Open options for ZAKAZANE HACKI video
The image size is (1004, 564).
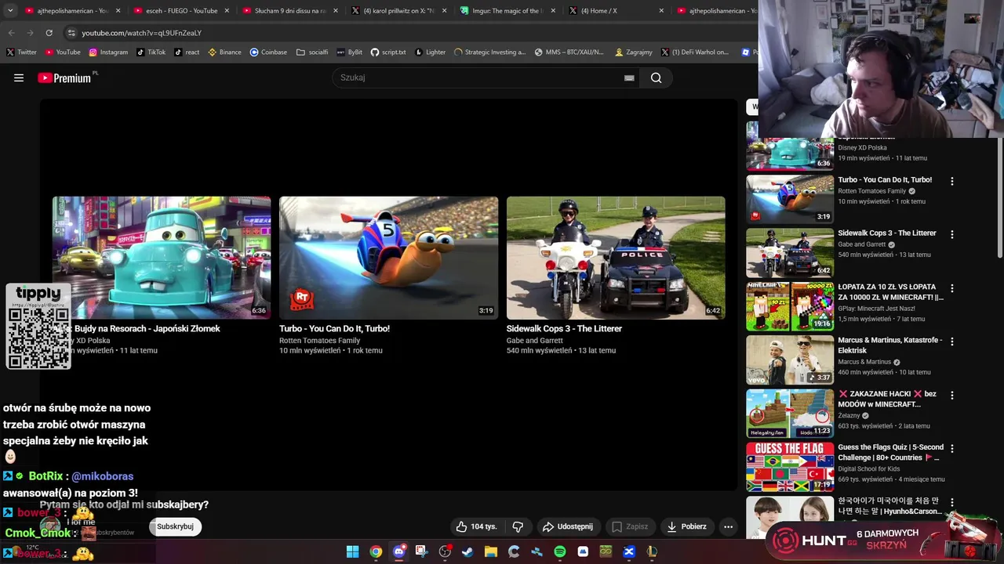tap(952, 395)
